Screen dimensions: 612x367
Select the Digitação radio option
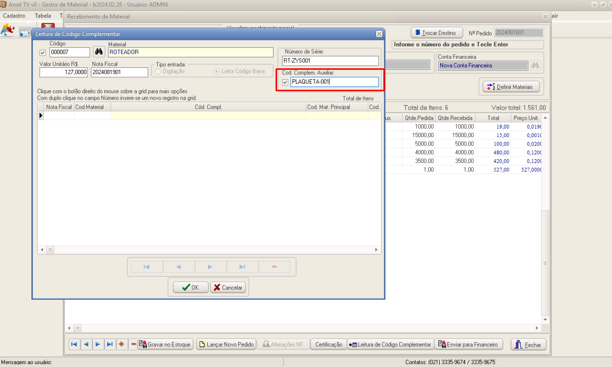158,71
